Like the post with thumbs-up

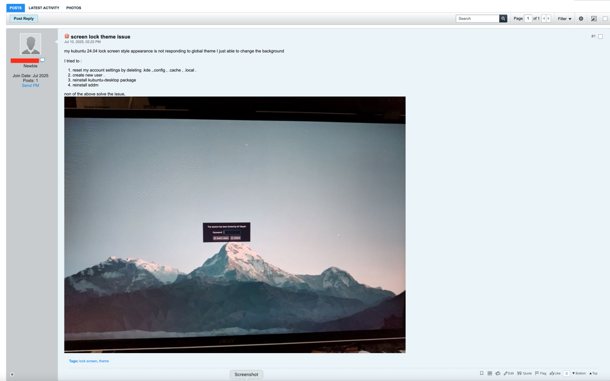(x=555, y=373)
